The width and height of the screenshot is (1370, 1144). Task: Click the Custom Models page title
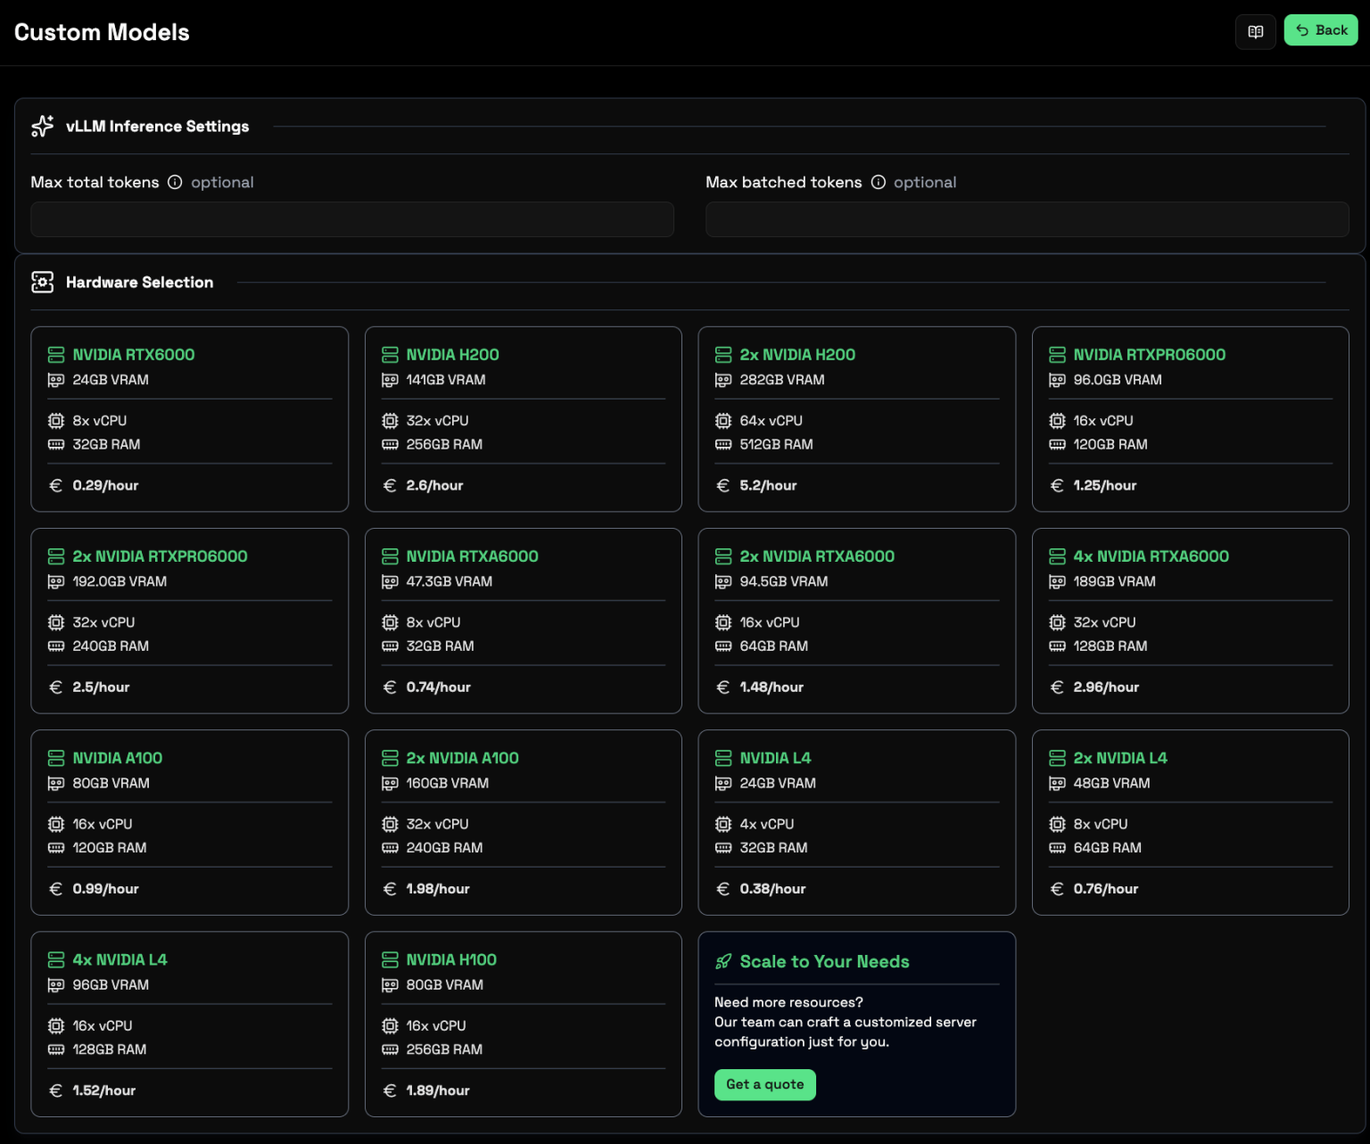(x=102, y=33)
